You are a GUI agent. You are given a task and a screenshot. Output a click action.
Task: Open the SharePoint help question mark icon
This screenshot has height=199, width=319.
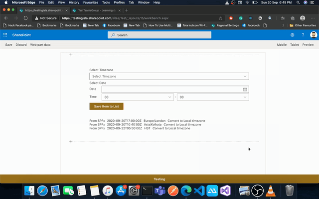tap(303, 35)
